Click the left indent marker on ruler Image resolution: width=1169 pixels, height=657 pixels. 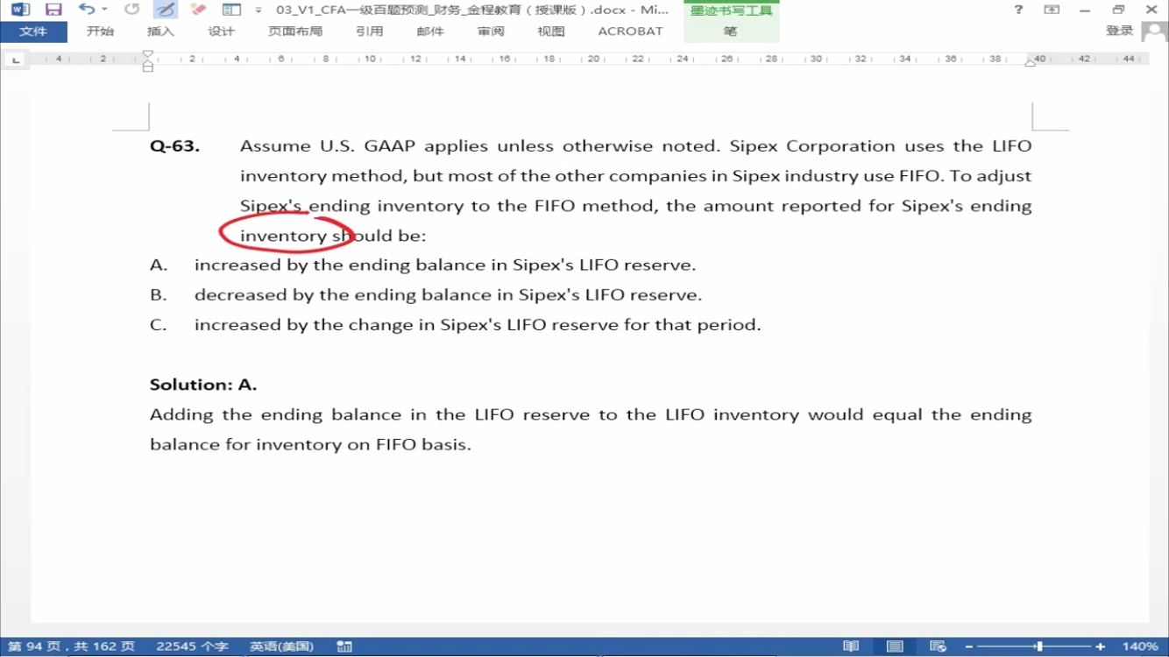(x=147, y=67)
